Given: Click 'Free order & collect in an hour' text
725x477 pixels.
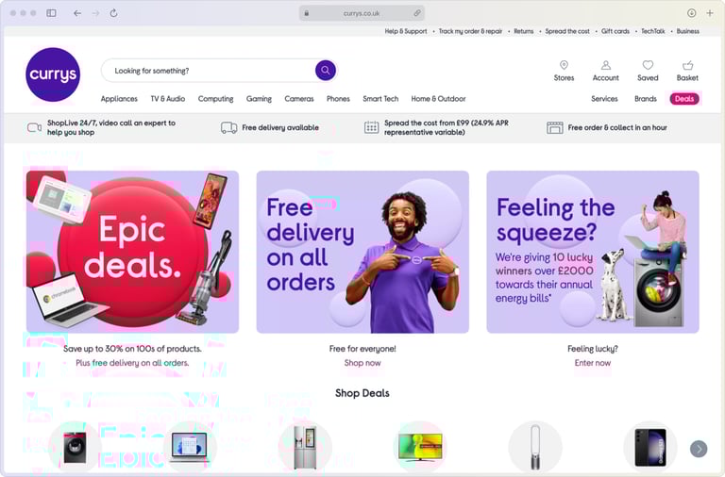Looking at the screenshot, I should click(617, 127).
